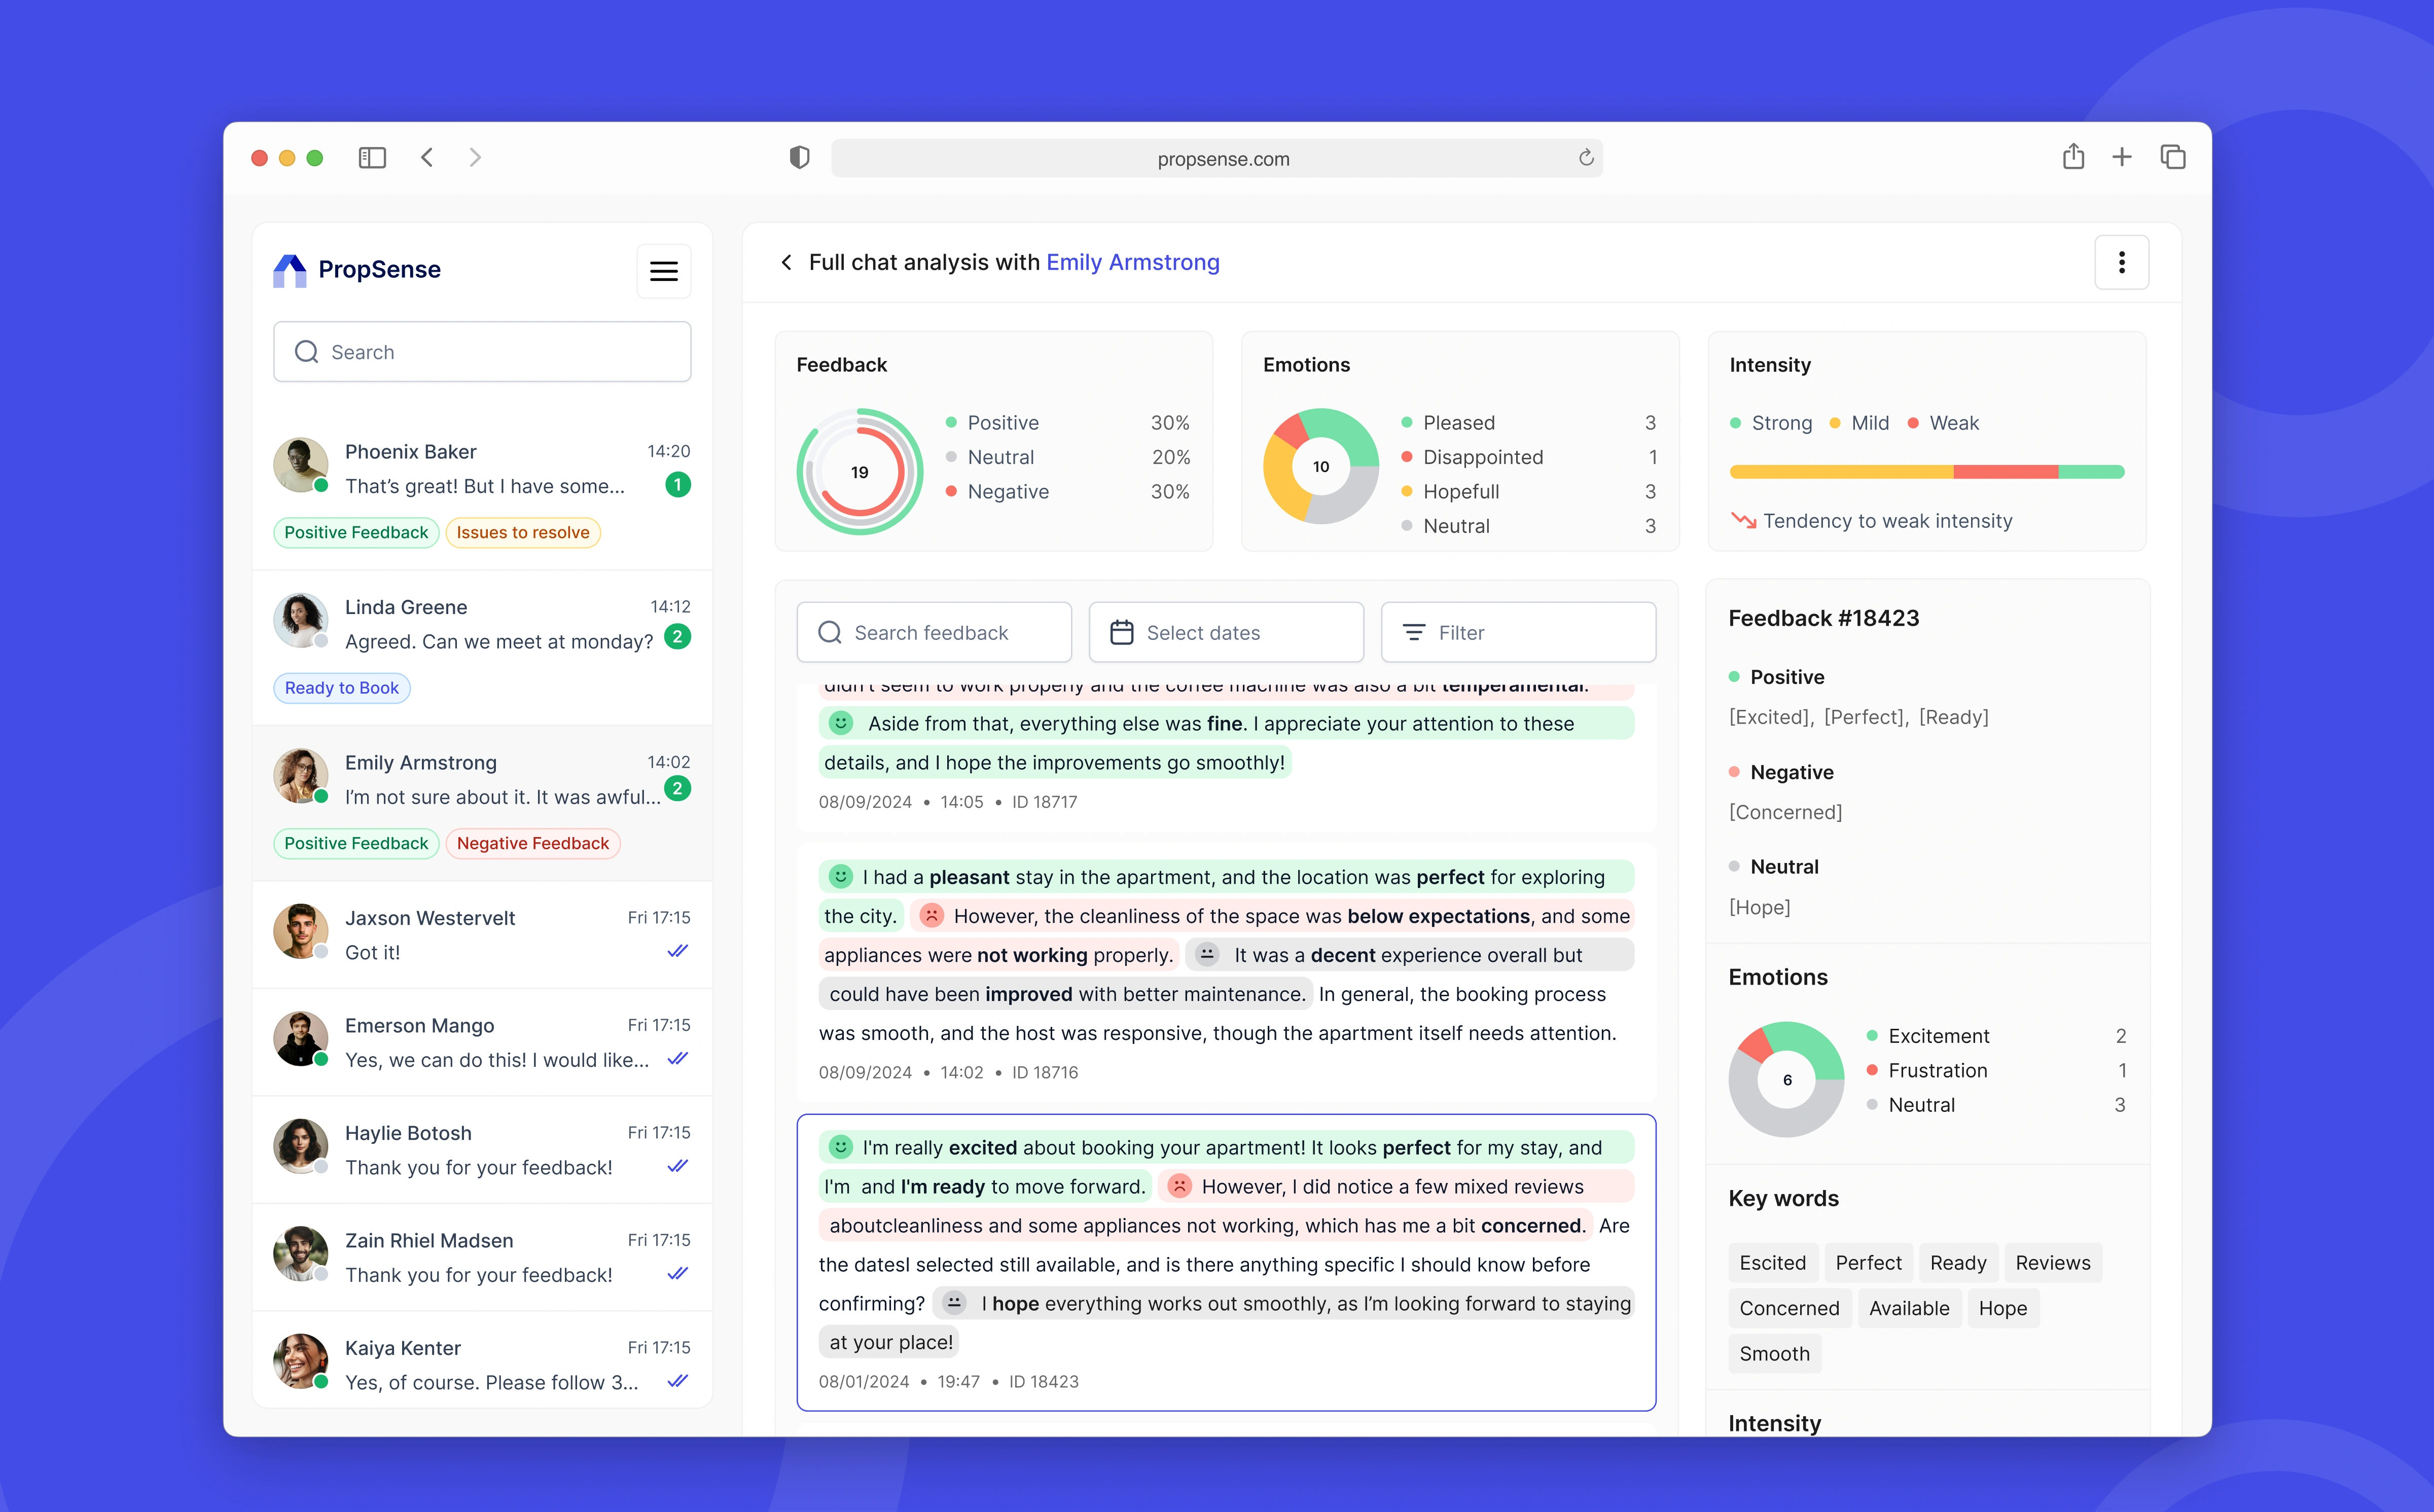Click the Feedback #18423 heading
Screen dimensions: 2434x1512
tap(1823, 618)
